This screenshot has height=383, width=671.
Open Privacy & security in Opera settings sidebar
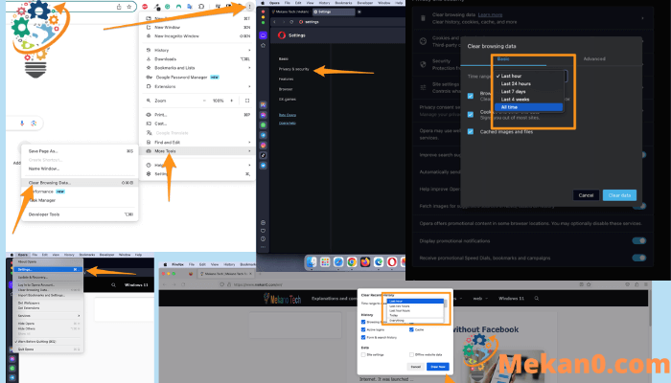(293, 69)
